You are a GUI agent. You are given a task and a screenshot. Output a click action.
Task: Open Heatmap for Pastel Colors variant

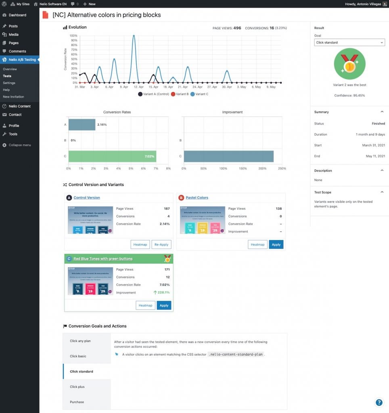[x=257, y=244]
